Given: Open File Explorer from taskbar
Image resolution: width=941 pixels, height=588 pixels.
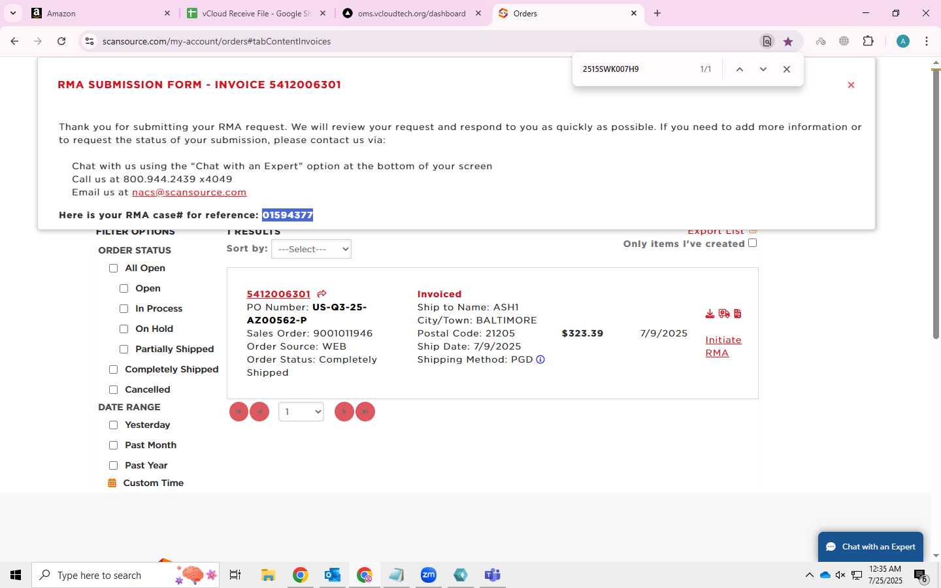Looking at the screenshot, I should [x=268, y=575].
